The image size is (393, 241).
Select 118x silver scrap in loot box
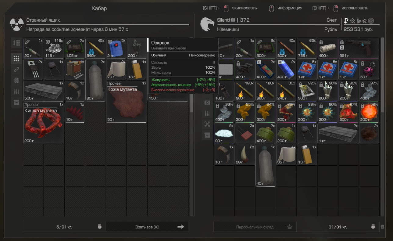[54, 48]
